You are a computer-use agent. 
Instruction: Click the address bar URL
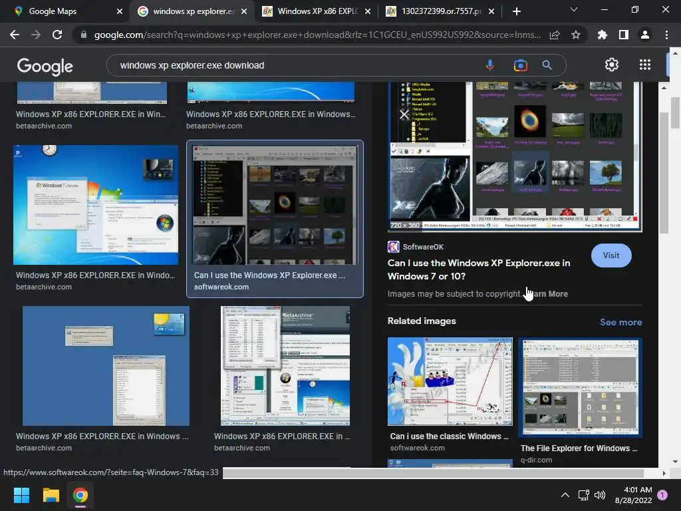(317, 35)
